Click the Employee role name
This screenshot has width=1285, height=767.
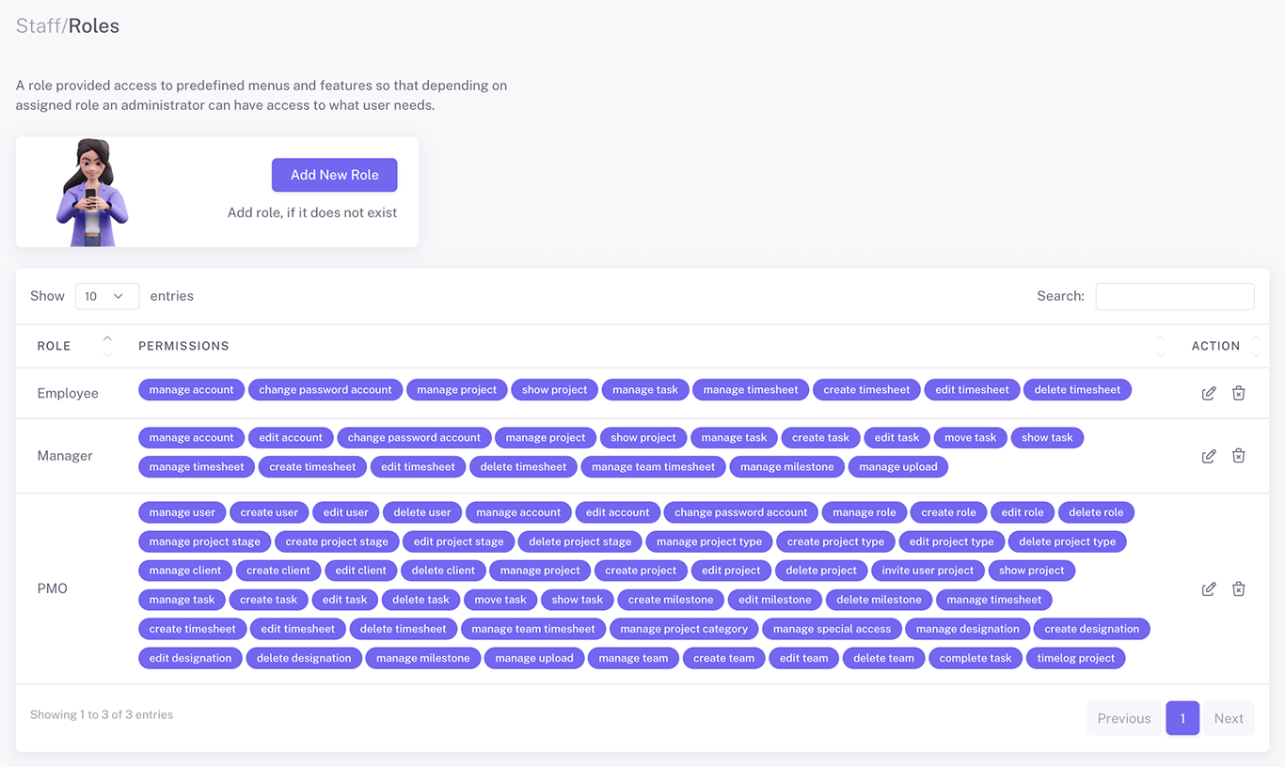click(x=68, y=393)
